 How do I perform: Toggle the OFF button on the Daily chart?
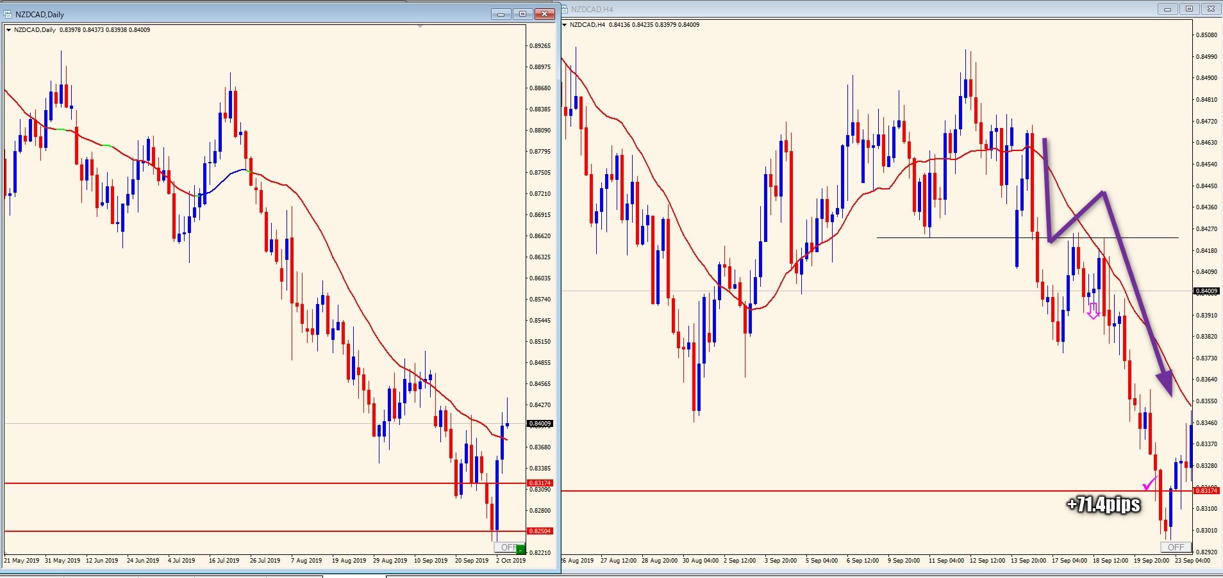506,548
